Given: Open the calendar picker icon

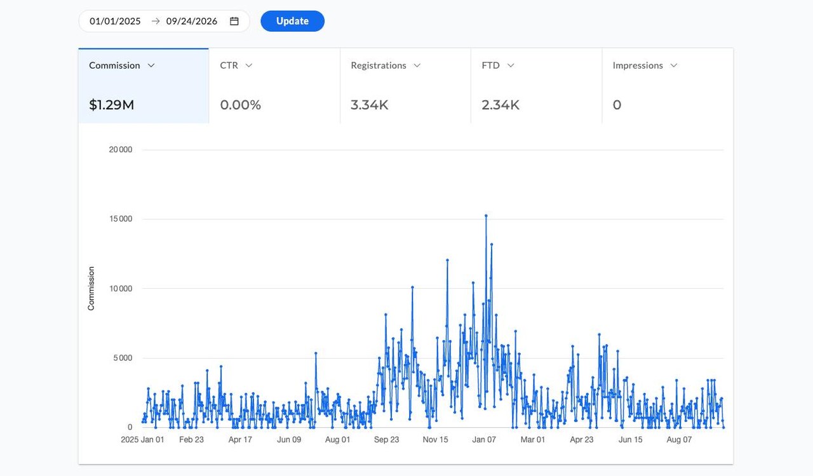Looking at the screenshot, I should point(234,21).
